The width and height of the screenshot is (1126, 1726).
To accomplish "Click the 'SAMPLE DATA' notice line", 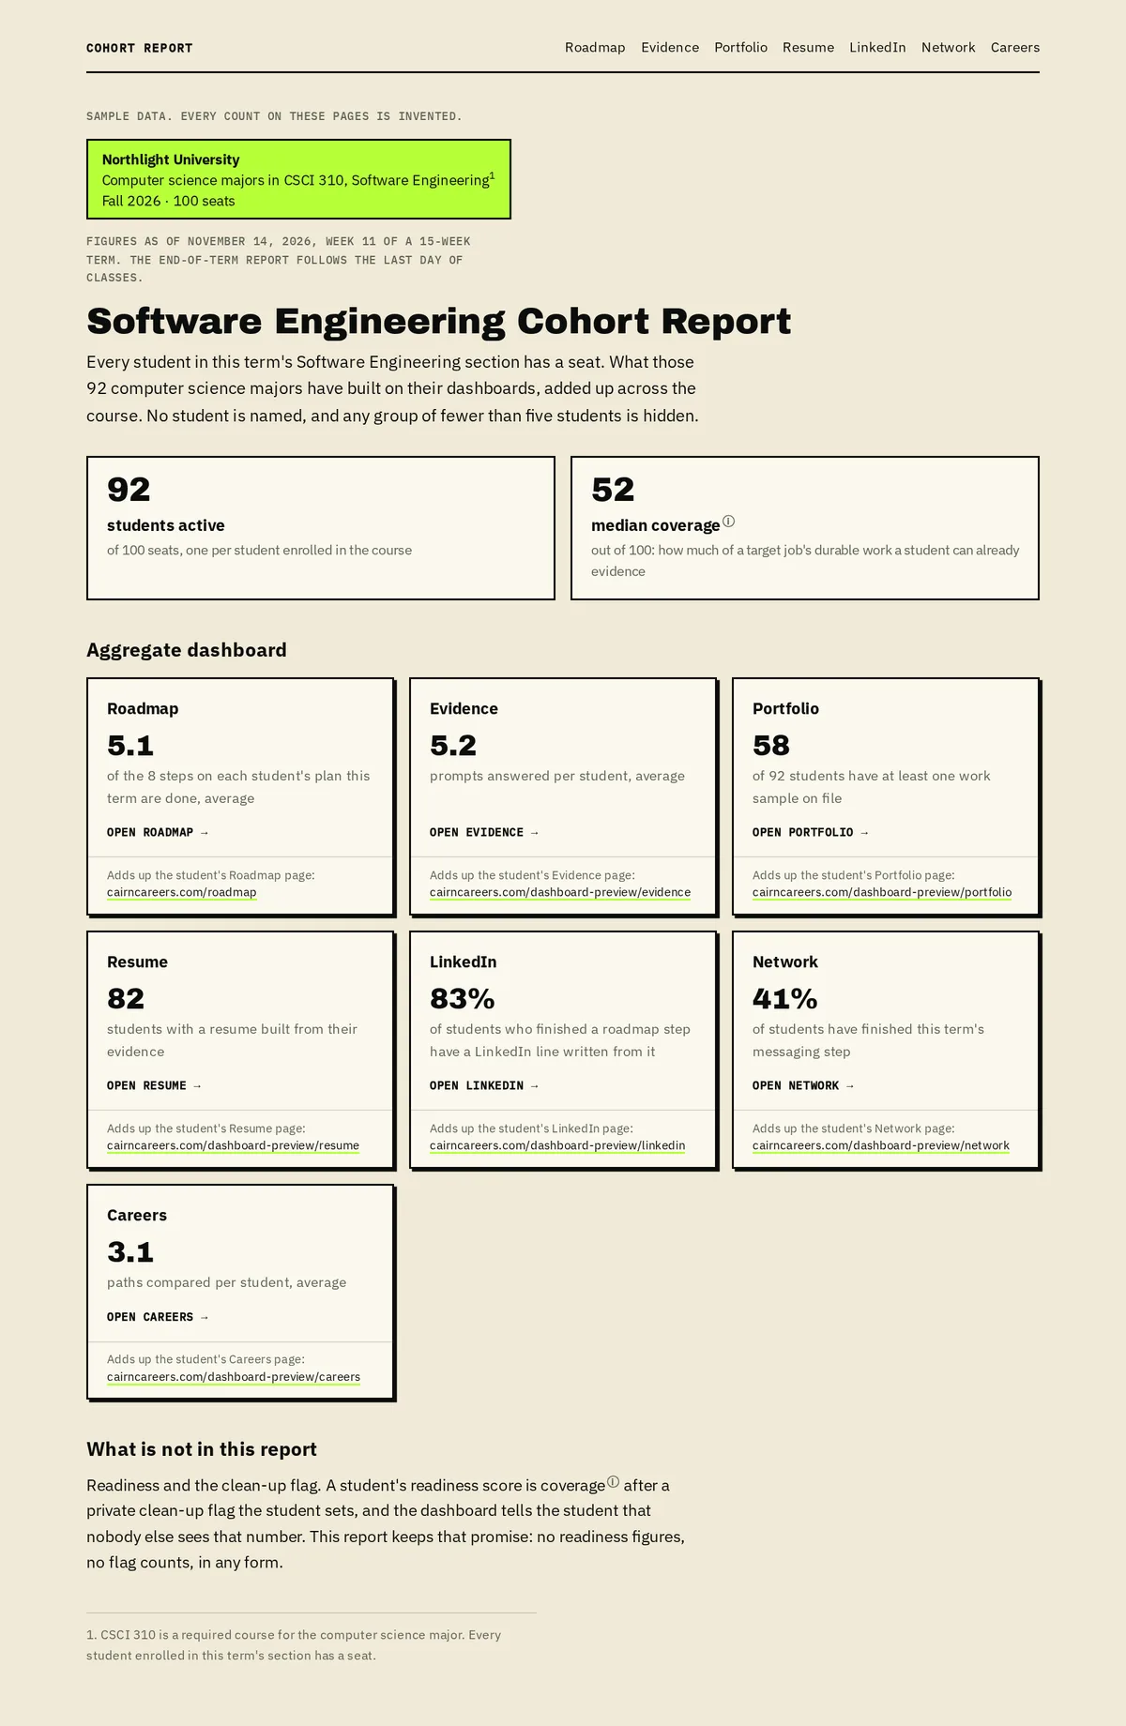I will point(274,116).
